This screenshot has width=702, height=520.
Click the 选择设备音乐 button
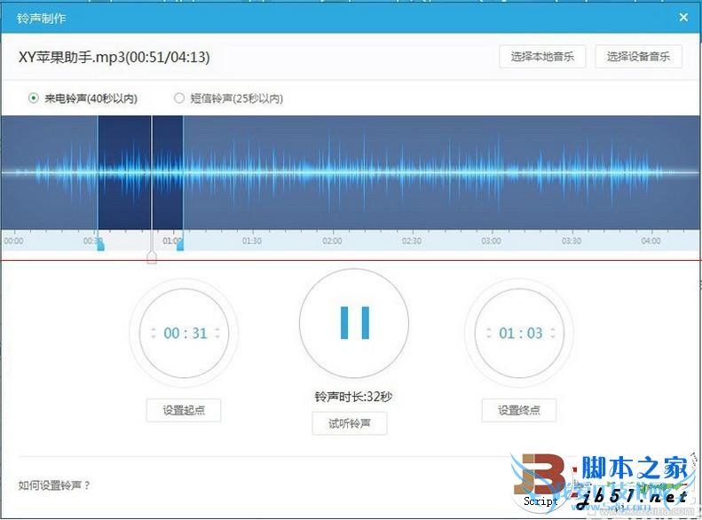pos(638,57)
